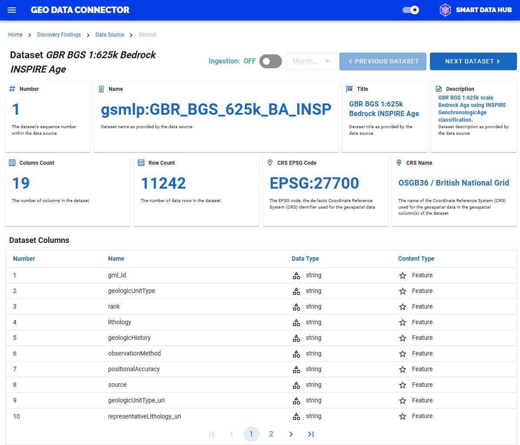Viewport: 520px width, 445px height.
Task: Click the star icon for geologicUnitType_uri row
Action: pyautogui.click(x=403, y=401)
